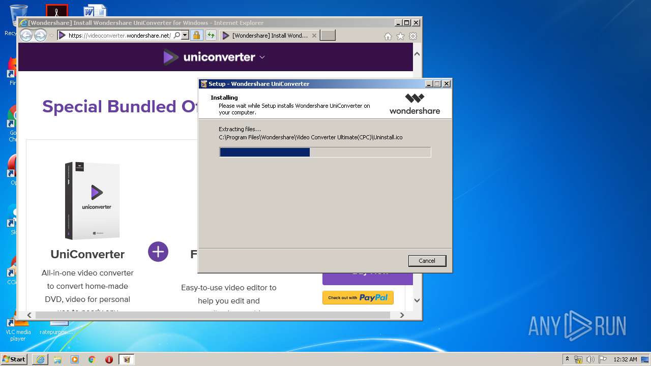
Task: Close the Install Wondershare browser tab
Action: click(314, 36)
